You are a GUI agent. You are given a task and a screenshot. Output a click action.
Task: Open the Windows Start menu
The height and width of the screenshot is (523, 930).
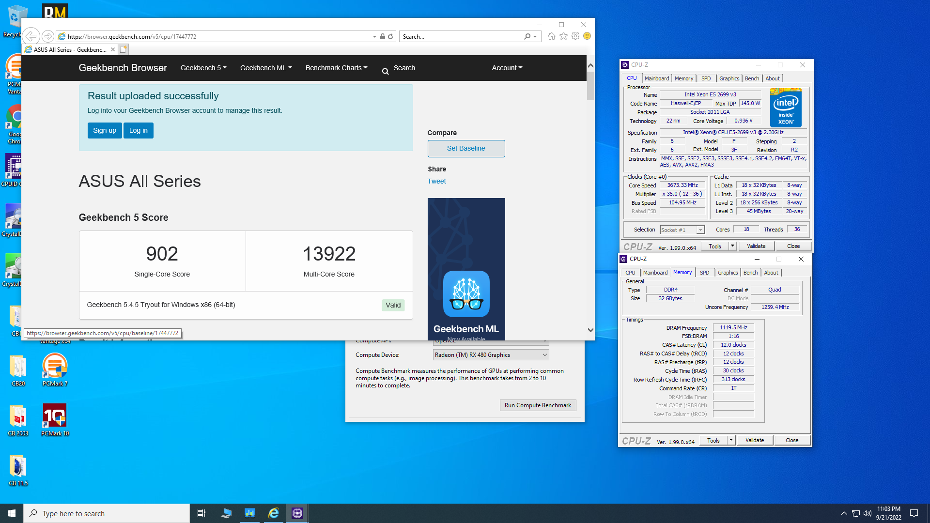12,513
